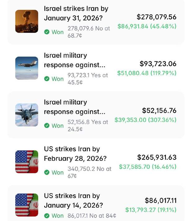This screenshot has width=192, height=221.
Task: Click the $86,931.84 (45.48%) profit figure
Action: pyautogui.click(x=147, y=26)
